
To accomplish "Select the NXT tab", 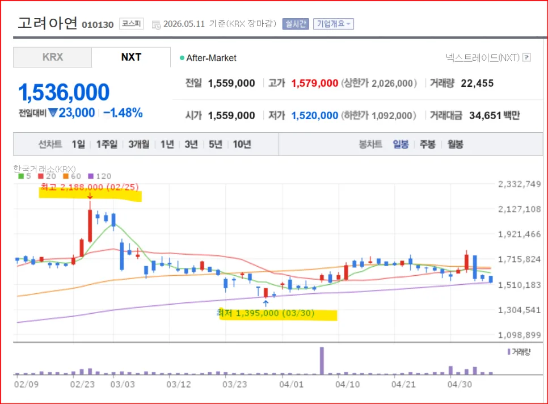I will pyautogui.click(x=131, y=57).
